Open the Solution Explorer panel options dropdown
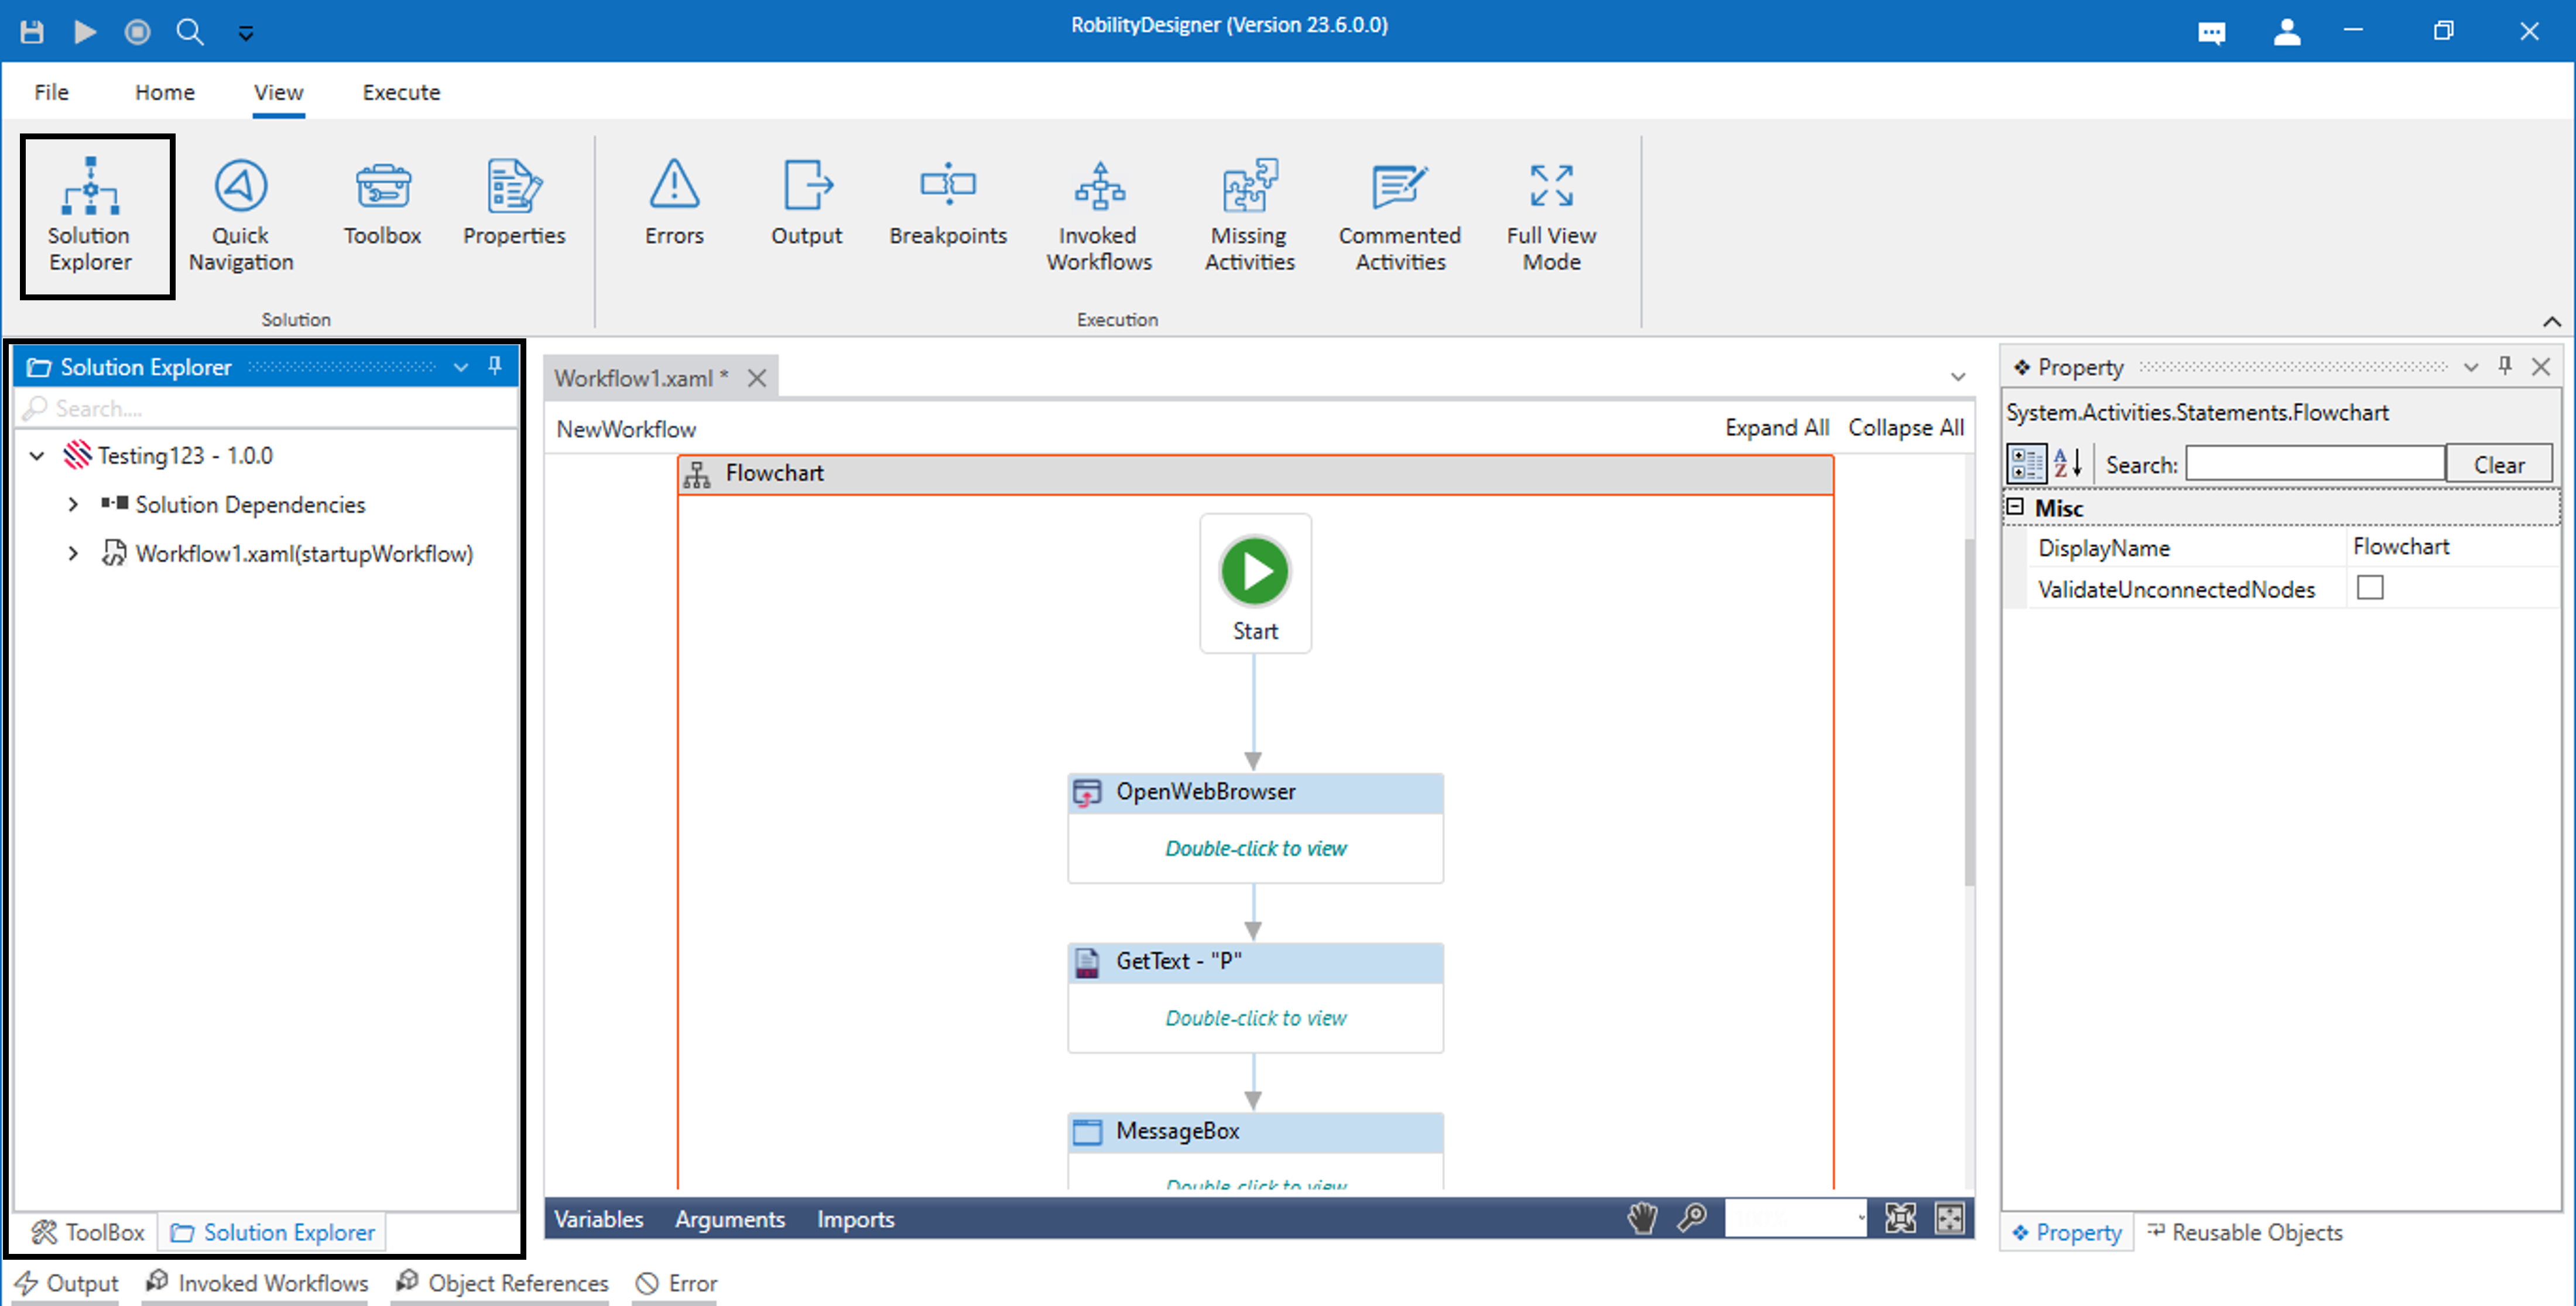The width and height of the screenshot is (2576, 1306). tap(461, 367)
